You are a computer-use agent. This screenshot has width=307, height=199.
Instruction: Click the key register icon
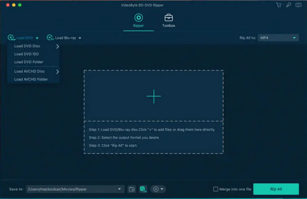click(289, 5)
